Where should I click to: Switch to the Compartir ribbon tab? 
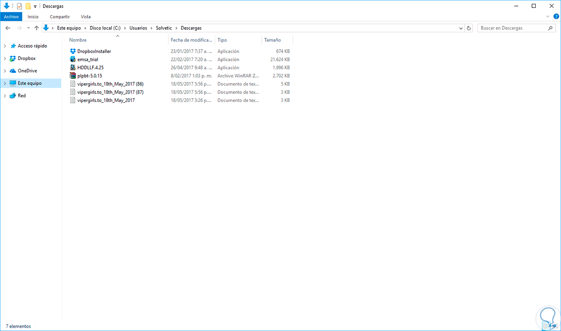click(x=60, y=16)
